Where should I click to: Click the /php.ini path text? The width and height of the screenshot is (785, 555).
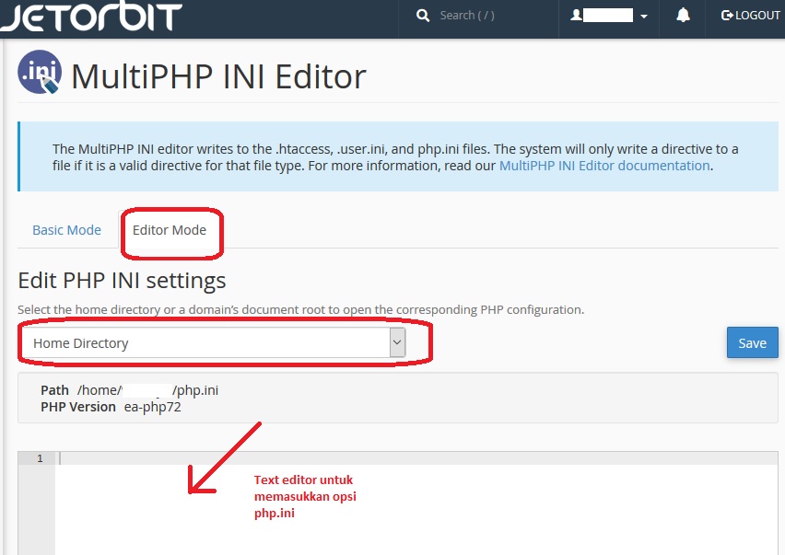click(x=195, y=390)
